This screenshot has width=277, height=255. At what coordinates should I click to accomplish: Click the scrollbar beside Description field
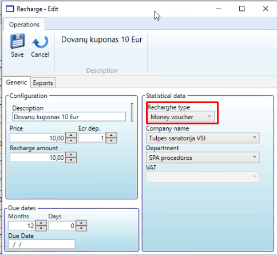pos(132,112)
